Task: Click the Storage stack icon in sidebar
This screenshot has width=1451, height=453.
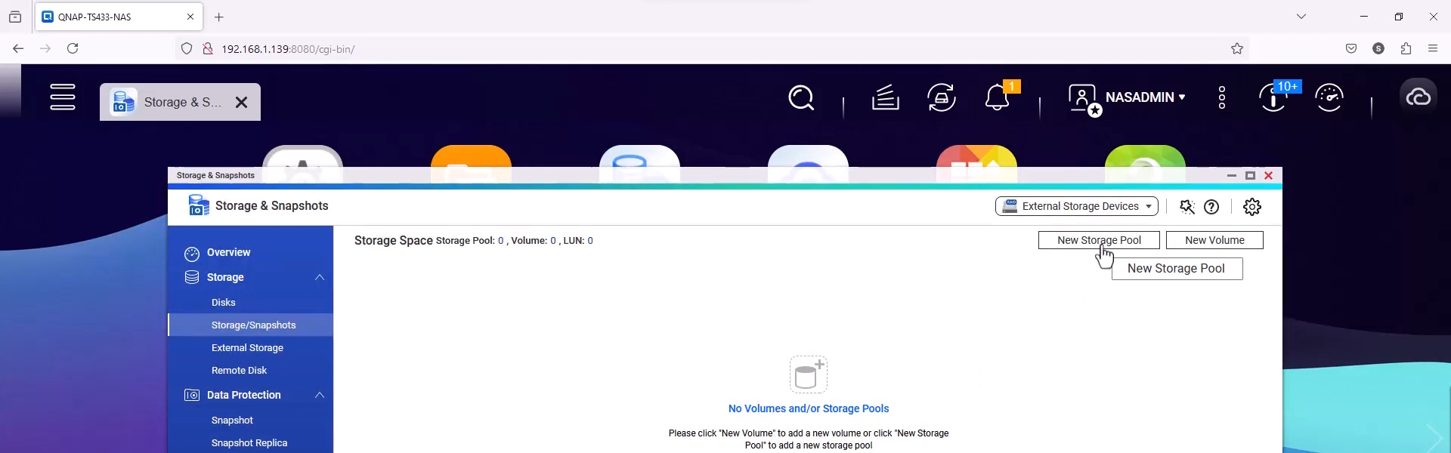Action: 192,277
